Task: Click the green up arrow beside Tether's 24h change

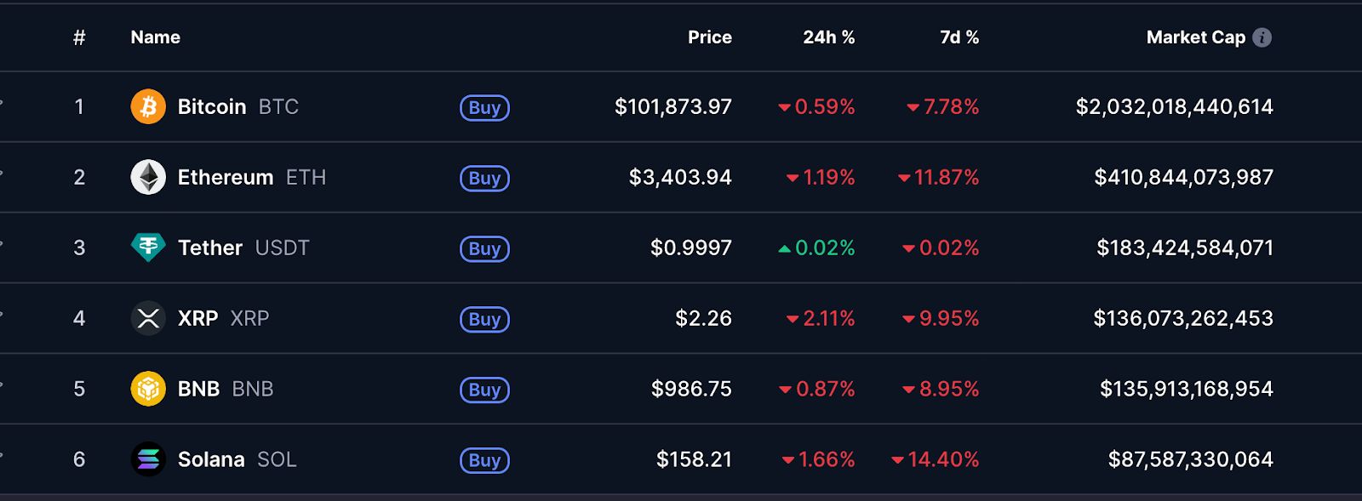Action: (x=785, y=249)
